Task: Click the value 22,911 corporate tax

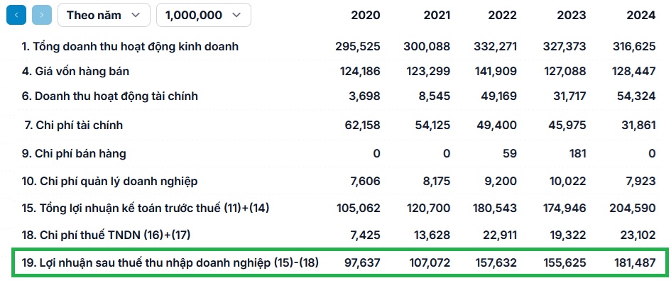Action: 499,235
